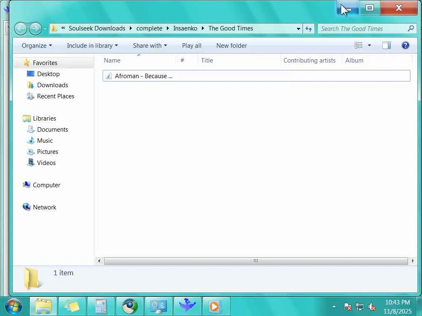Screen dimensions: 422x316
Task: Open arrow menu after complete breadcrumb
Action: point(168,28)
